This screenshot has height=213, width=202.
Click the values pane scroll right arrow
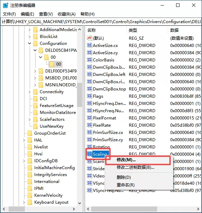[198, 209]
